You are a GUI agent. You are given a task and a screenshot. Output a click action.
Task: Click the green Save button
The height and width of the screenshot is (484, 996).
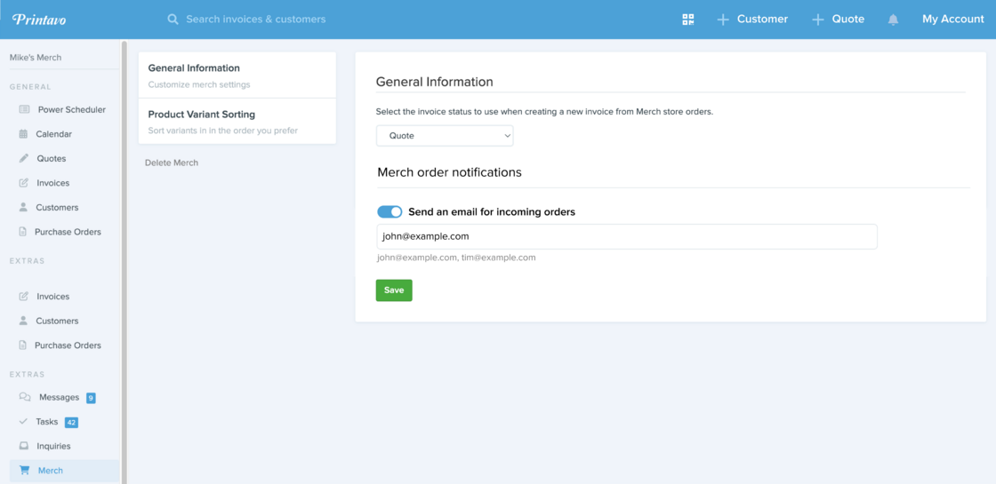394,290
